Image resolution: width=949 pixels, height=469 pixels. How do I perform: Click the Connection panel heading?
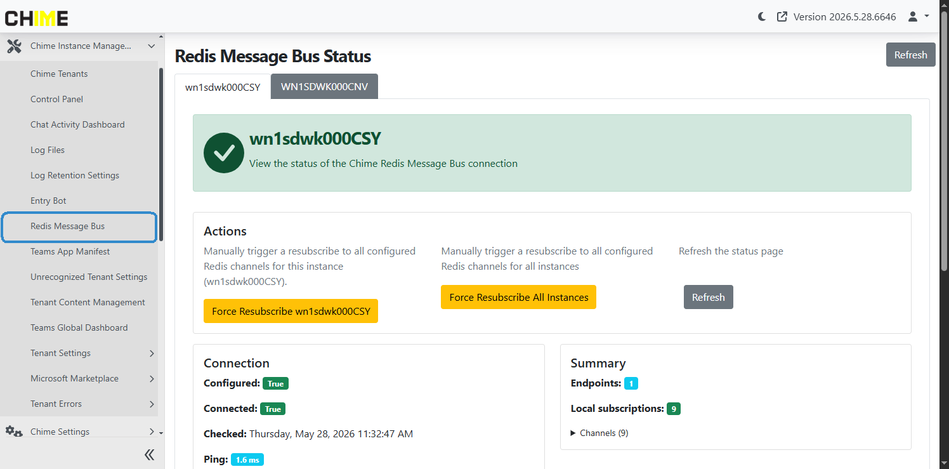coord(237,363)
